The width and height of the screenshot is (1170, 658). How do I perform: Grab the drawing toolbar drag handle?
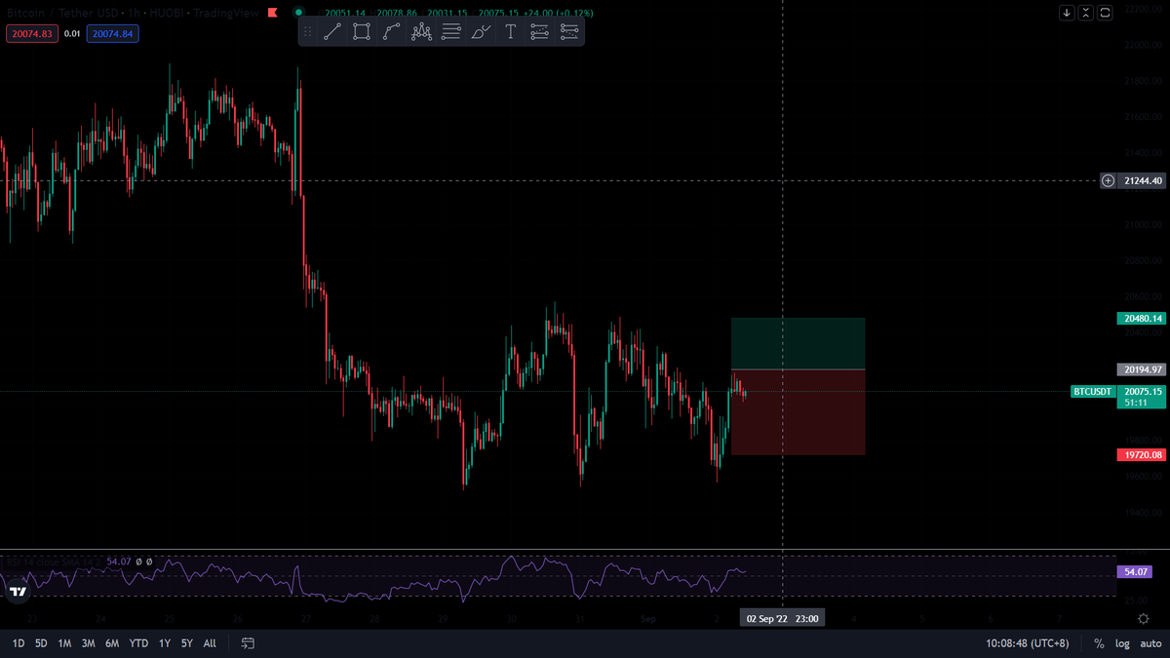click(x=308, y=31)
